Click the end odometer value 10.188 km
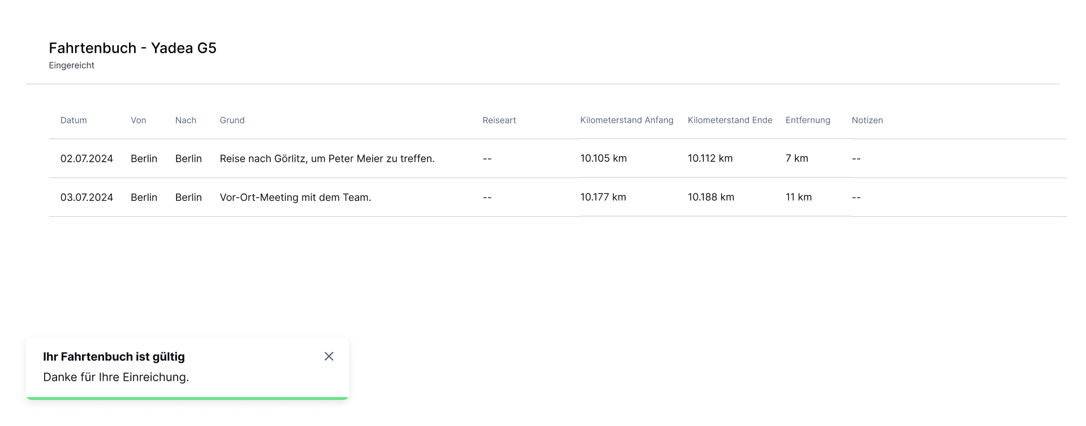 [x=711, y=197]
